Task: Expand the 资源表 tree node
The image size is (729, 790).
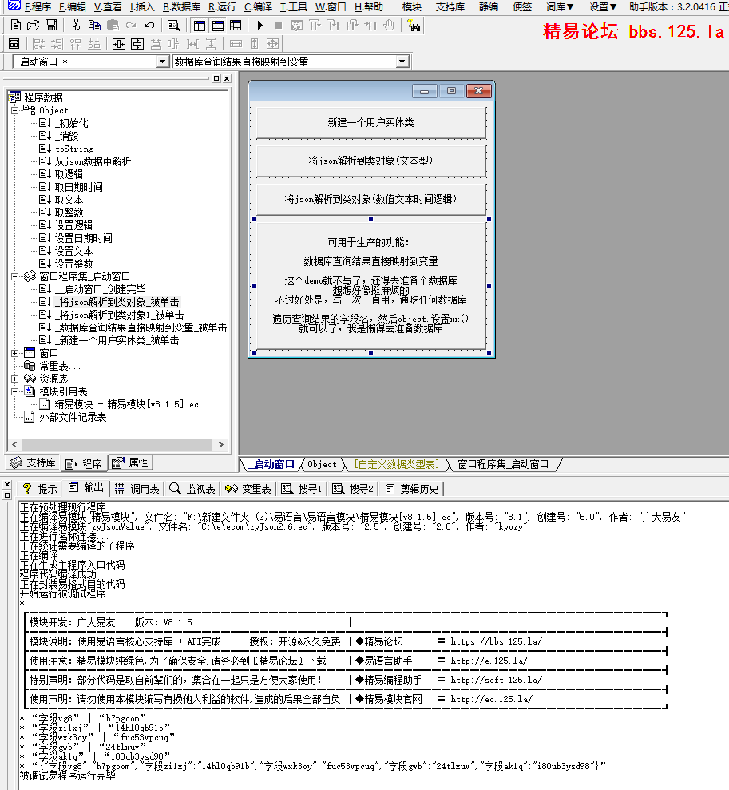Action: coord(15,379)
